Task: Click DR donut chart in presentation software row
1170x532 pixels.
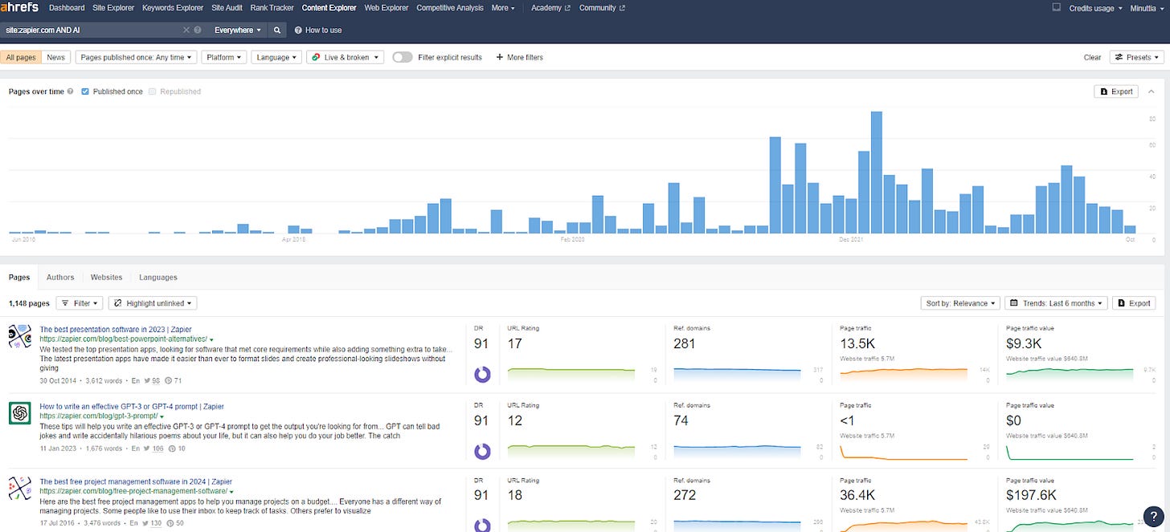Action: (482, 375)
